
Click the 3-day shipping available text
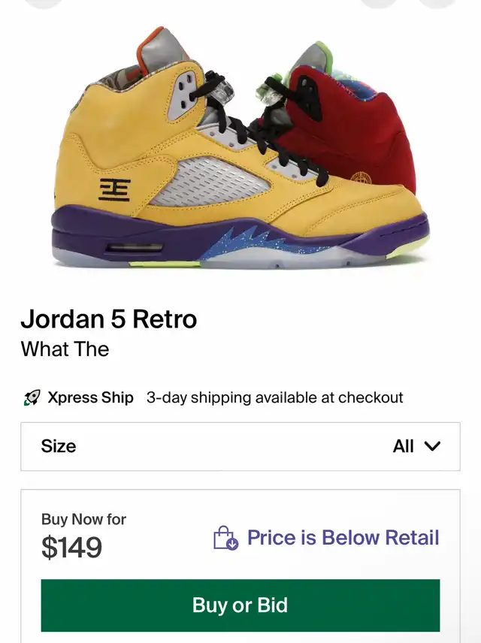click(274, 397)
